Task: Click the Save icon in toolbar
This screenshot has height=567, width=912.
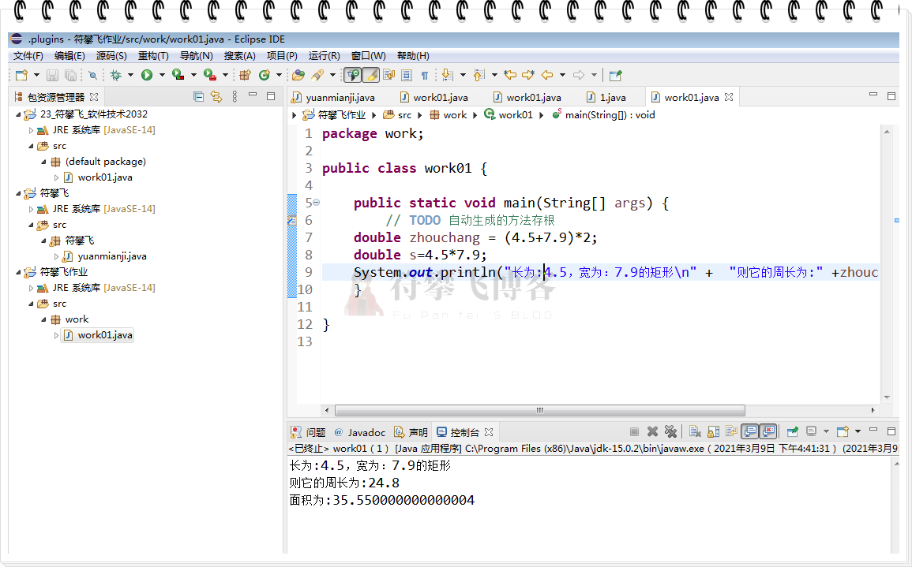Action: (x=52, y=75)
